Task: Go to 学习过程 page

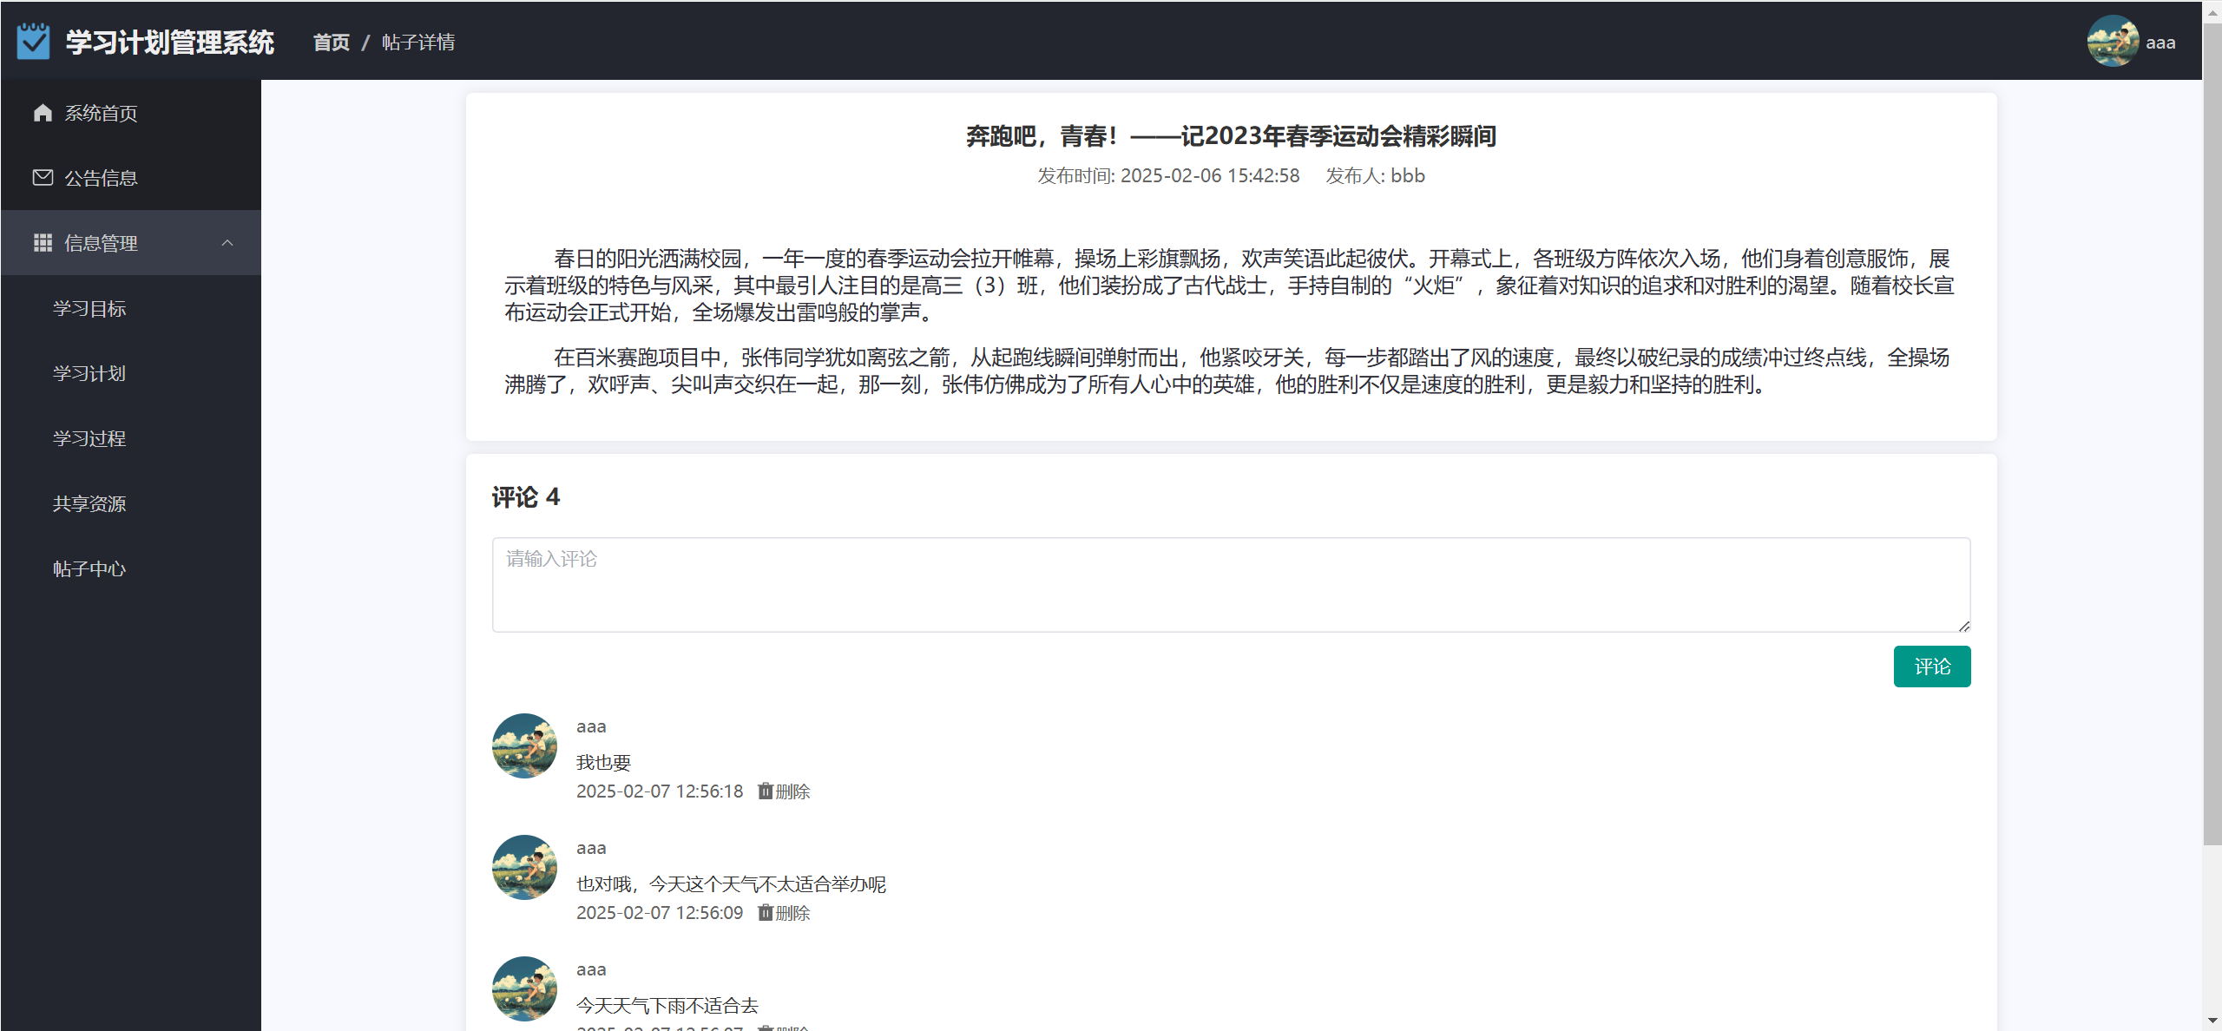Action: tap(89, 438)
